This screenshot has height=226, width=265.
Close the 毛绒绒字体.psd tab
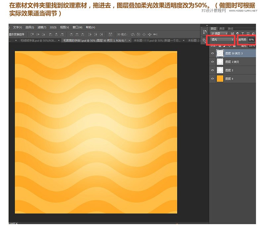pos(59,40)
